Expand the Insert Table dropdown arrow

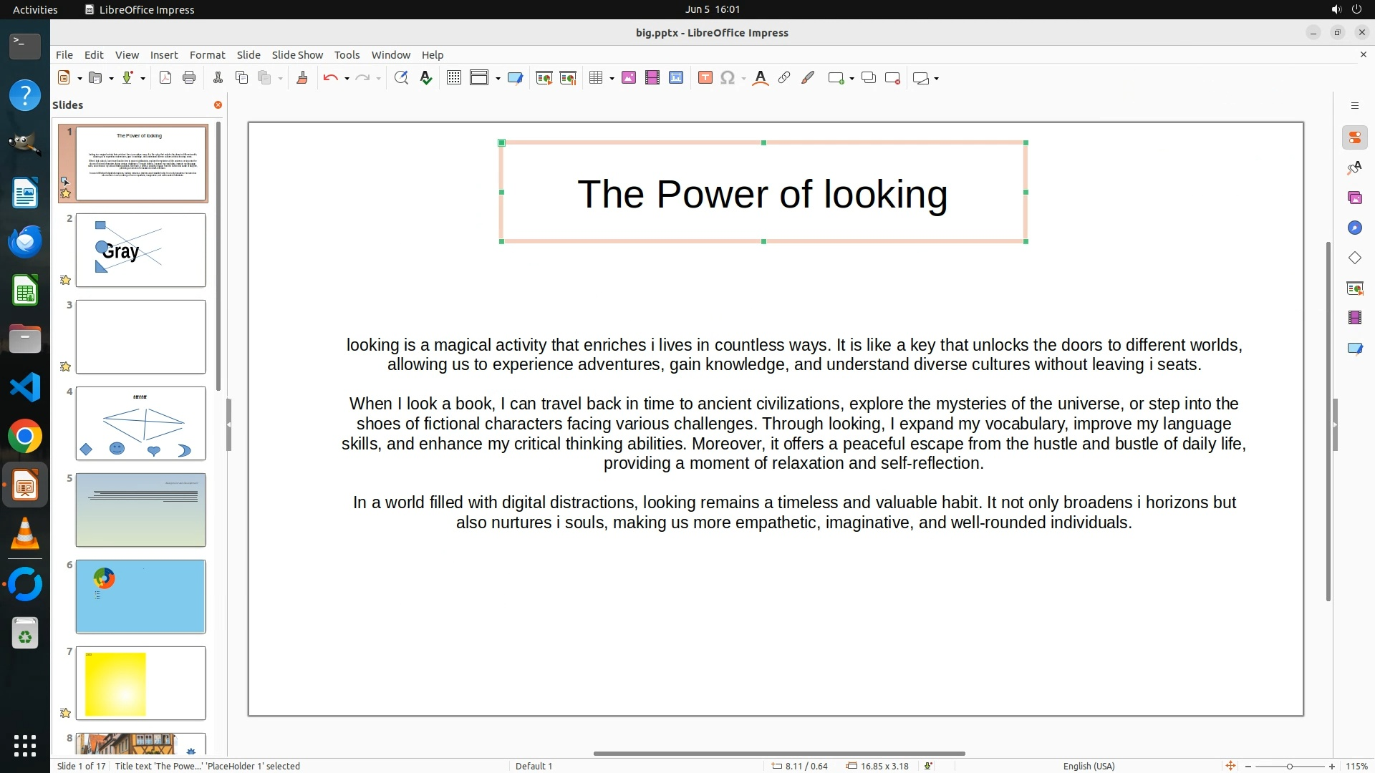click(x=612, y=79)
